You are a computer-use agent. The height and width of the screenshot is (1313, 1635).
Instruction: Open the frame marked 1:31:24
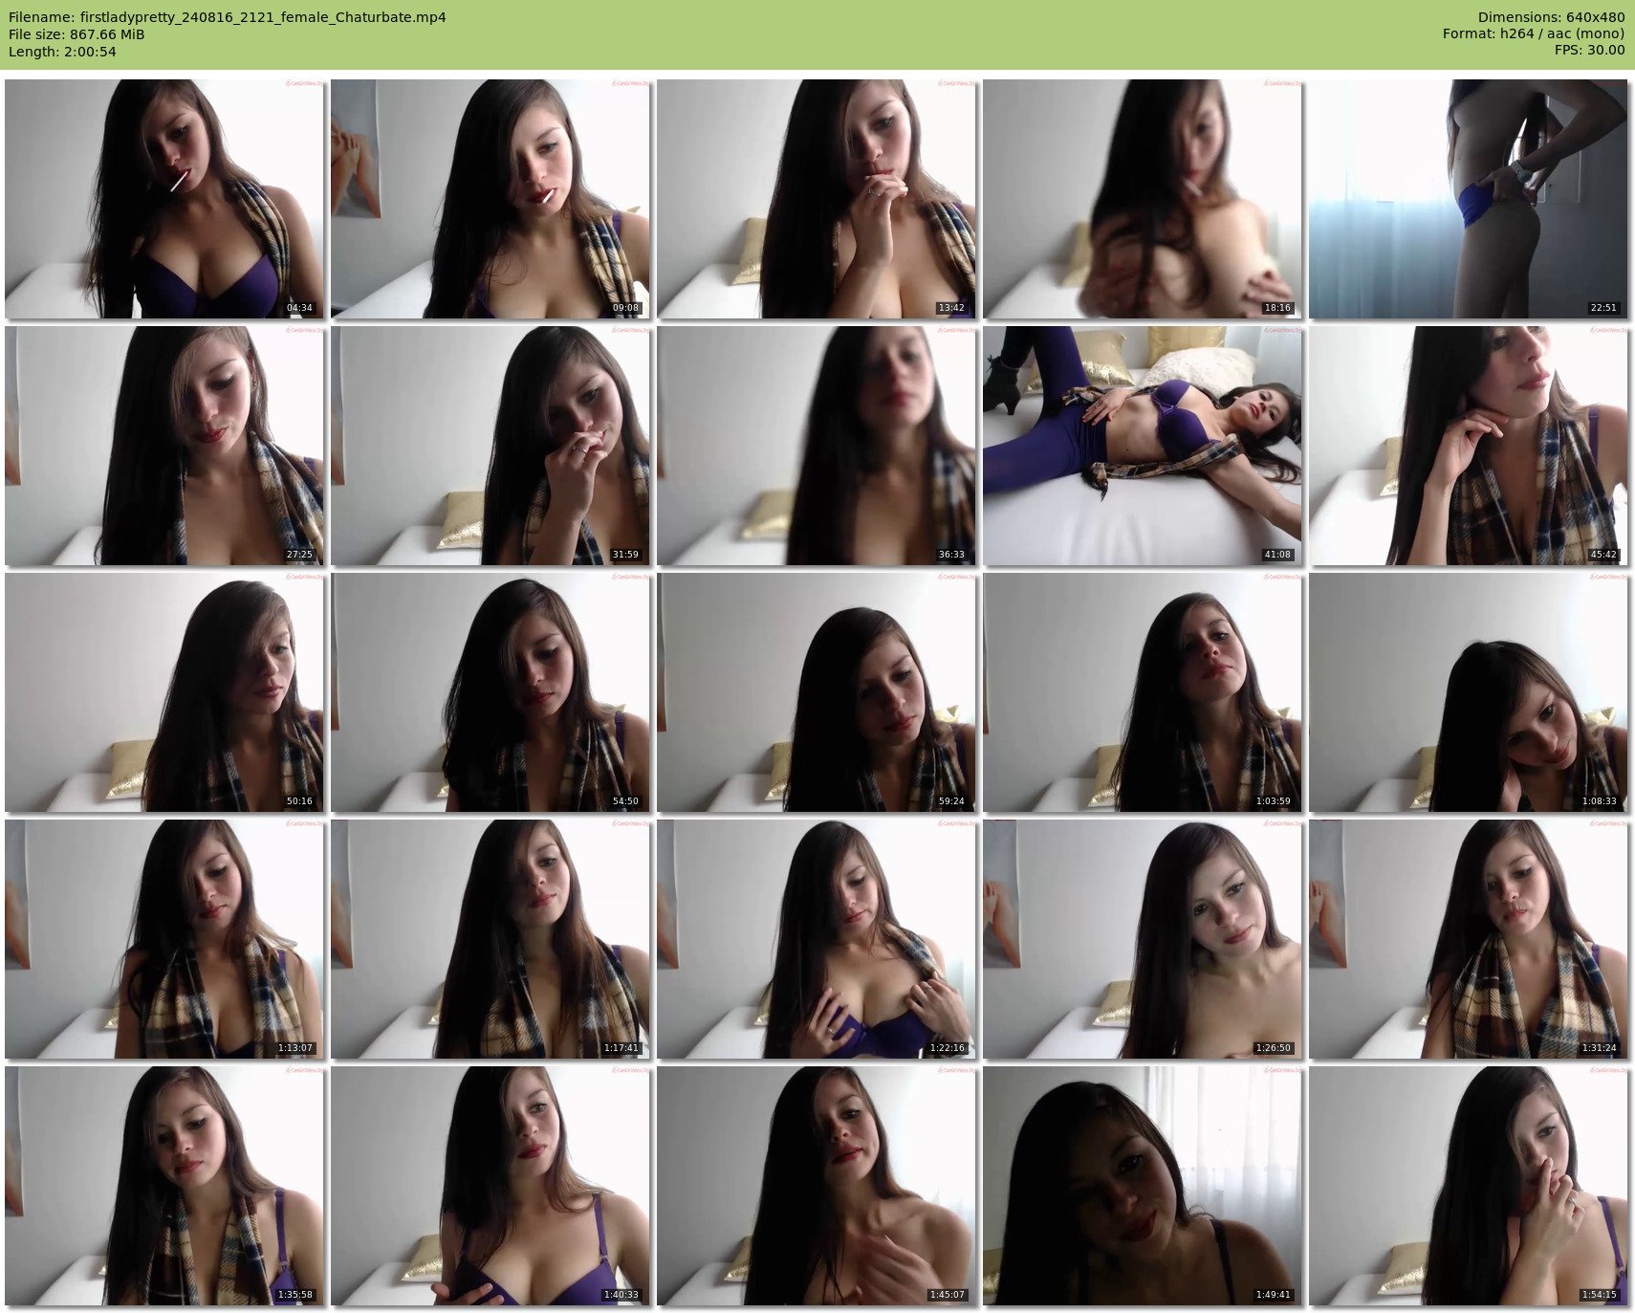click(1469, 939)
